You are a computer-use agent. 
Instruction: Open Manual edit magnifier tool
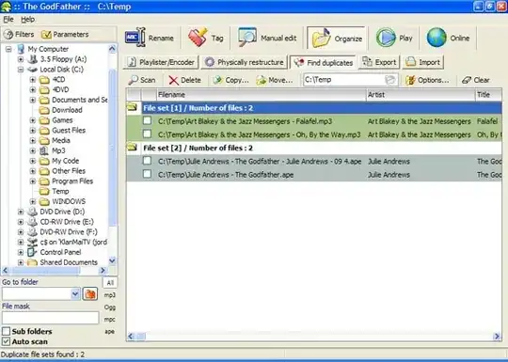point(267,38)
